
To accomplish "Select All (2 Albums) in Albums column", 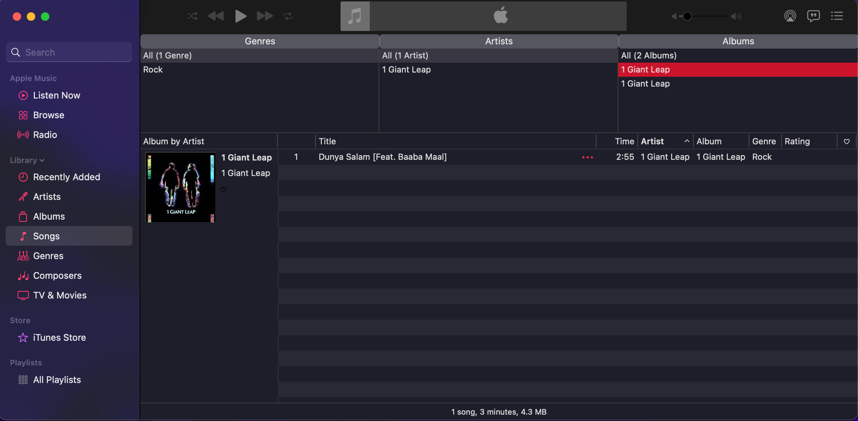I will 649,56.
